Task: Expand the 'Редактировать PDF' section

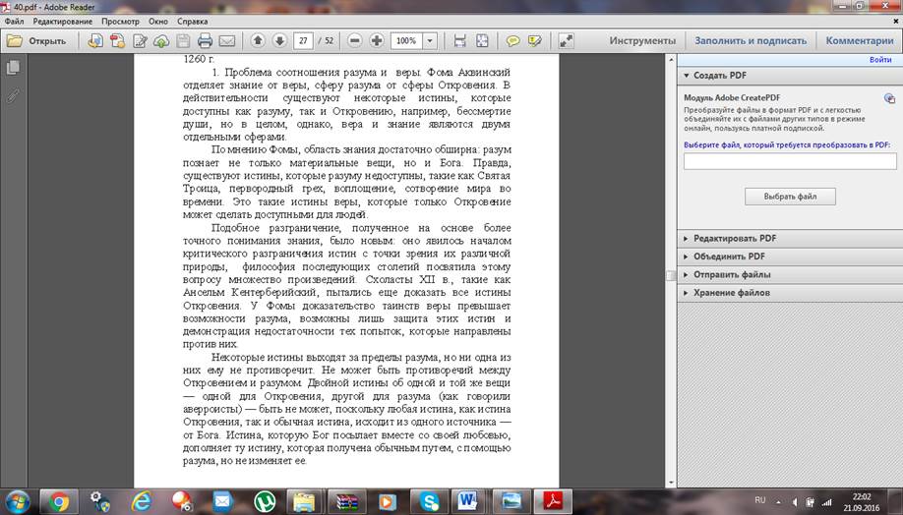Action: [x=734, y=238]
